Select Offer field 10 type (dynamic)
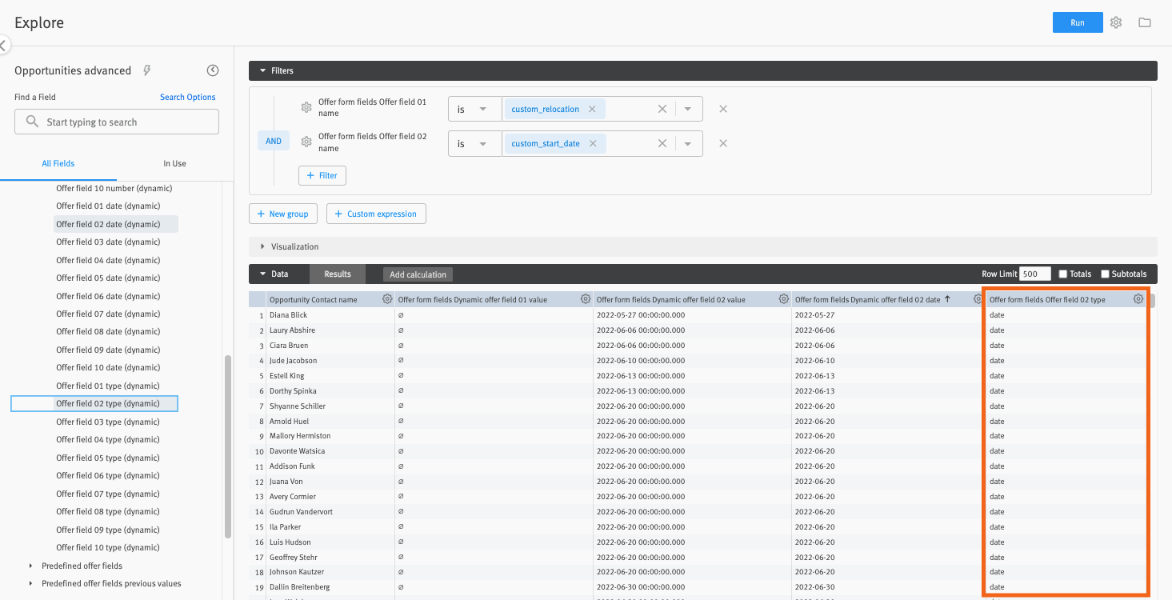 (x=108, y=547)
